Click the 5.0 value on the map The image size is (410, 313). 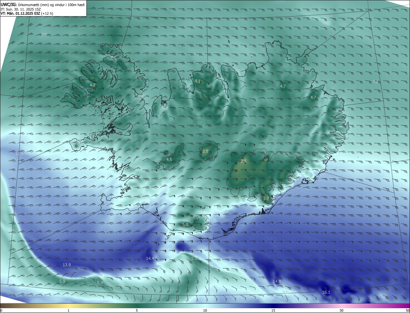tap(185, 225)
